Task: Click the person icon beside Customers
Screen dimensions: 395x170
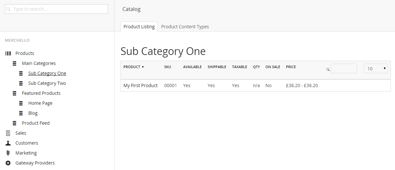Action: point(8,143)
